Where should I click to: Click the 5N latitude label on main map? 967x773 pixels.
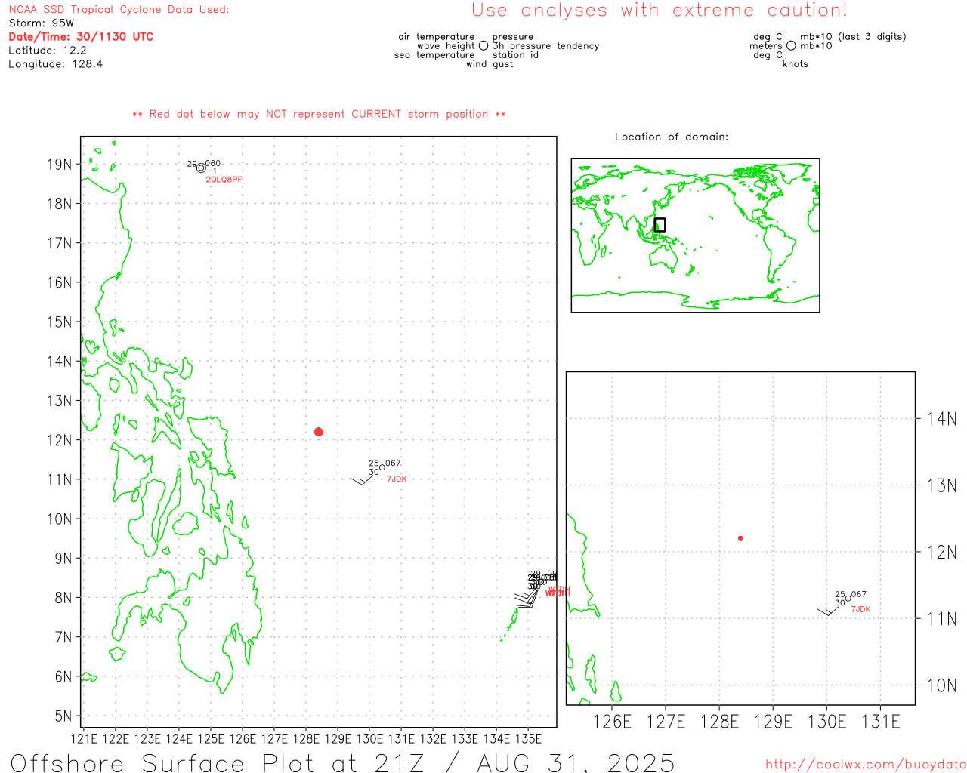pos(63,716)
